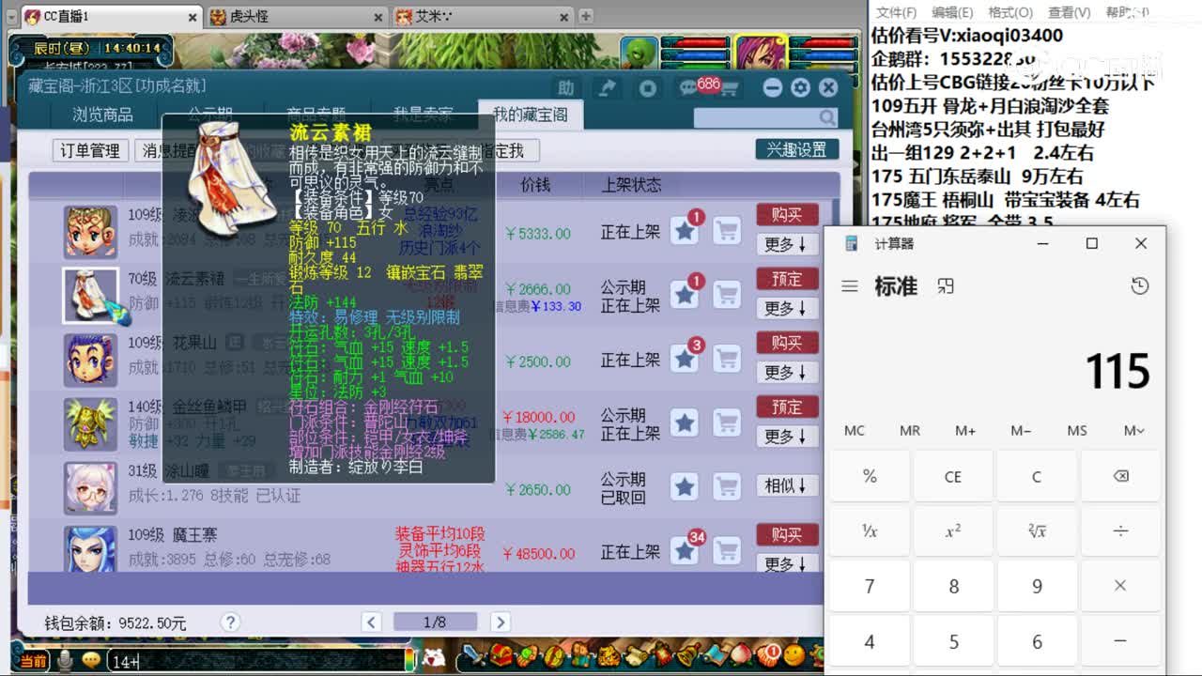
Task: Click calculator x² square key
Action: (952, 531)
